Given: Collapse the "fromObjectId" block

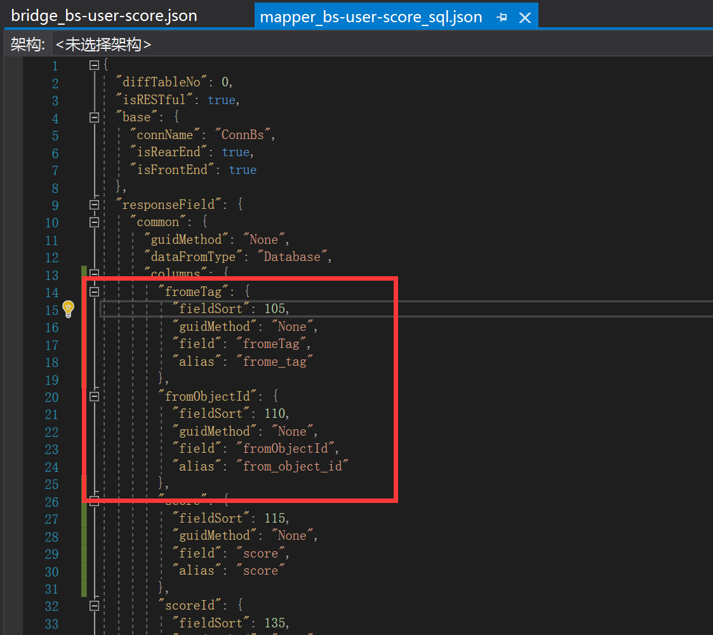Looking at the screenshot, I should point(94,397).
